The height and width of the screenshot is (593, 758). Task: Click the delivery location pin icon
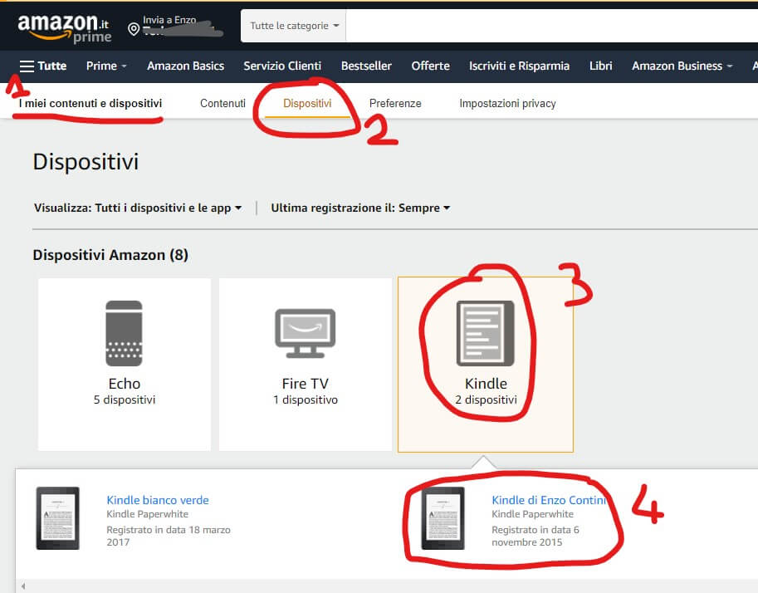[133, 29]
